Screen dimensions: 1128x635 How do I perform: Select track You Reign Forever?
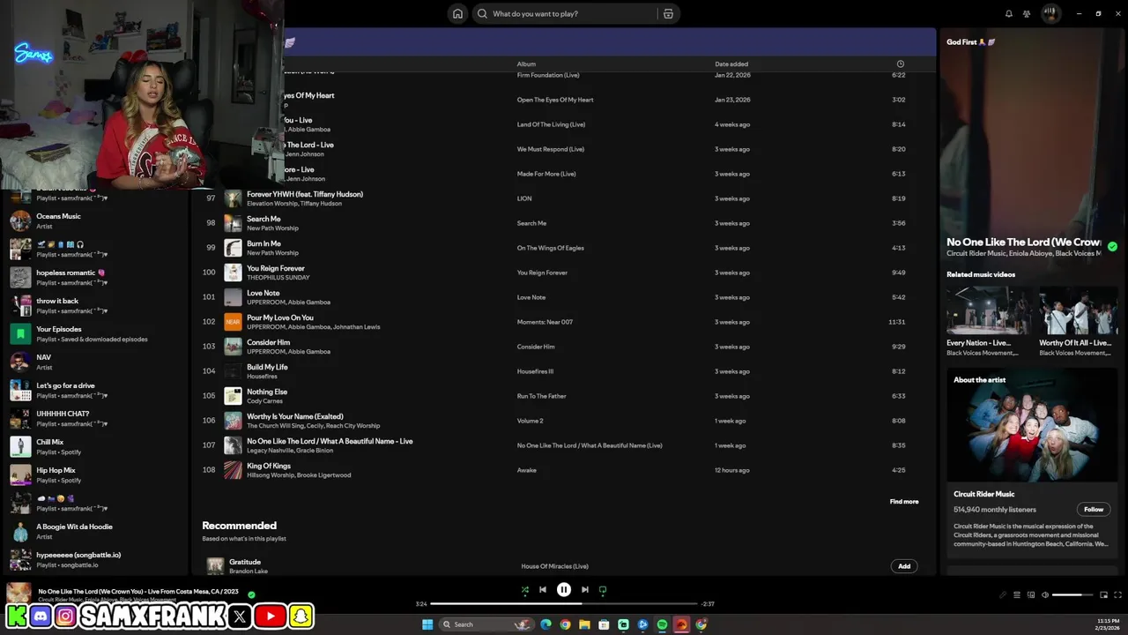point(564,273)
